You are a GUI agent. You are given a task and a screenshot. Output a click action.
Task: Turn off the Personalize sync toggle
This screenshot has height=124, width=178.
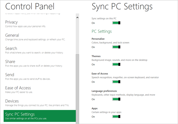tap(116, 47)
